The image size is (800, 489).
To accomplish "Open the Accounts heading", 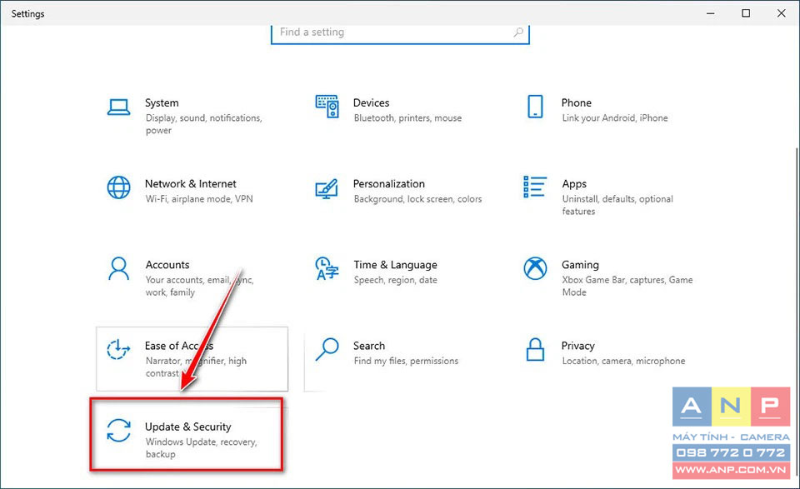I will point(167,265).
